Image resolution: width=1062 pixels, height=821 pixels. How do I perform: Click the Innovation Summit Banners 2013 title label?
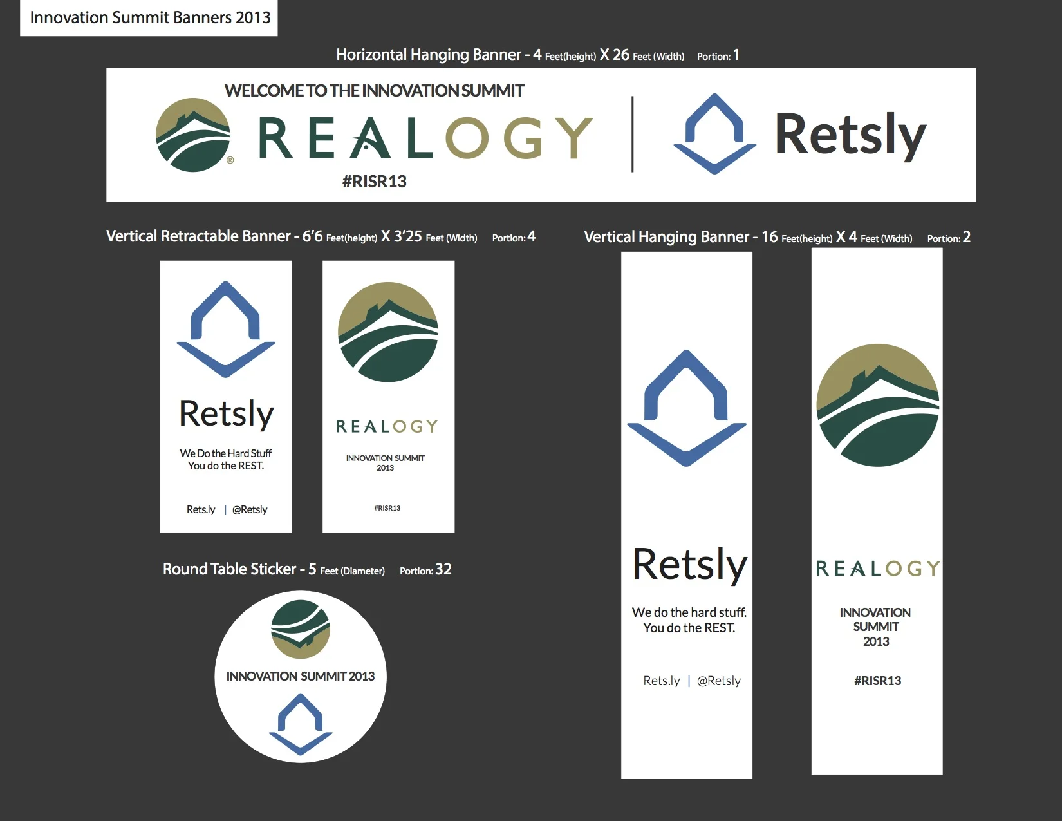point(149,18)
